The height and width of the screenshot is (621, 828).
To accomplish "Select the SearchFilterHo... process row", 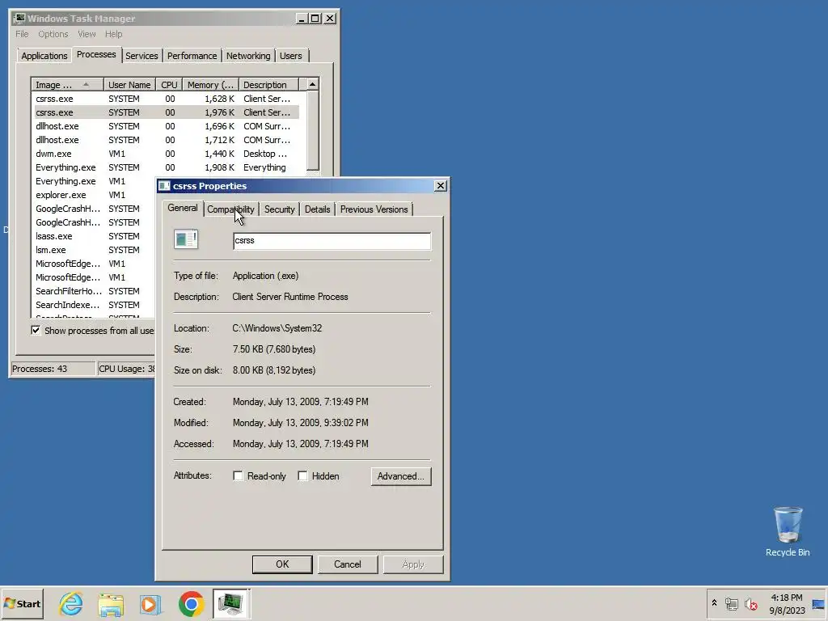I will (94, 291).
